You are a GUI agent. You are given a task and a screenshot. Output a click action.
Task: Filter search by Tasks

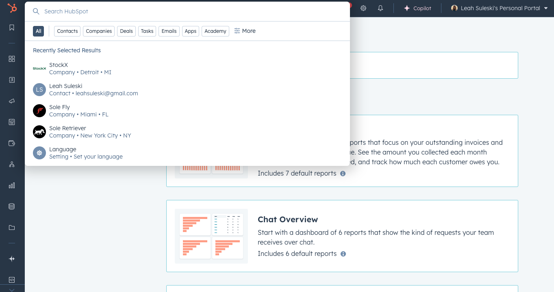[x=147, y=31]
